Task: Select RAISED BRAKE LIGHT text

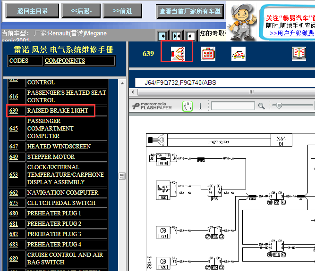Action: 58,111
